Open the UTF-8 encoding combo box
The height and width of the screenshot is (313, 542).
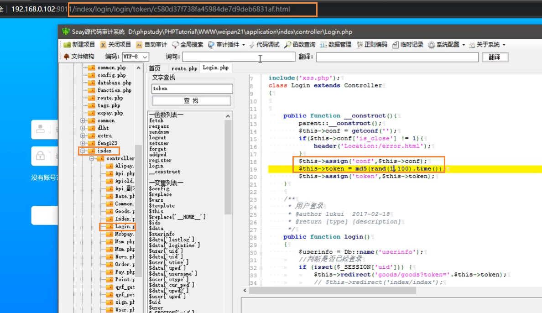point(136,57)
